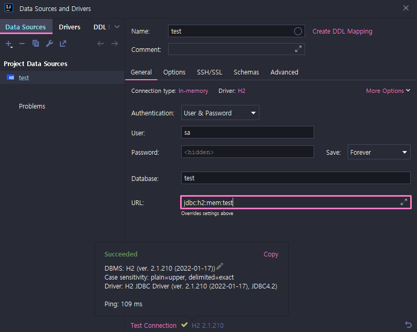Click the H2 driver link

coord(242,91)
